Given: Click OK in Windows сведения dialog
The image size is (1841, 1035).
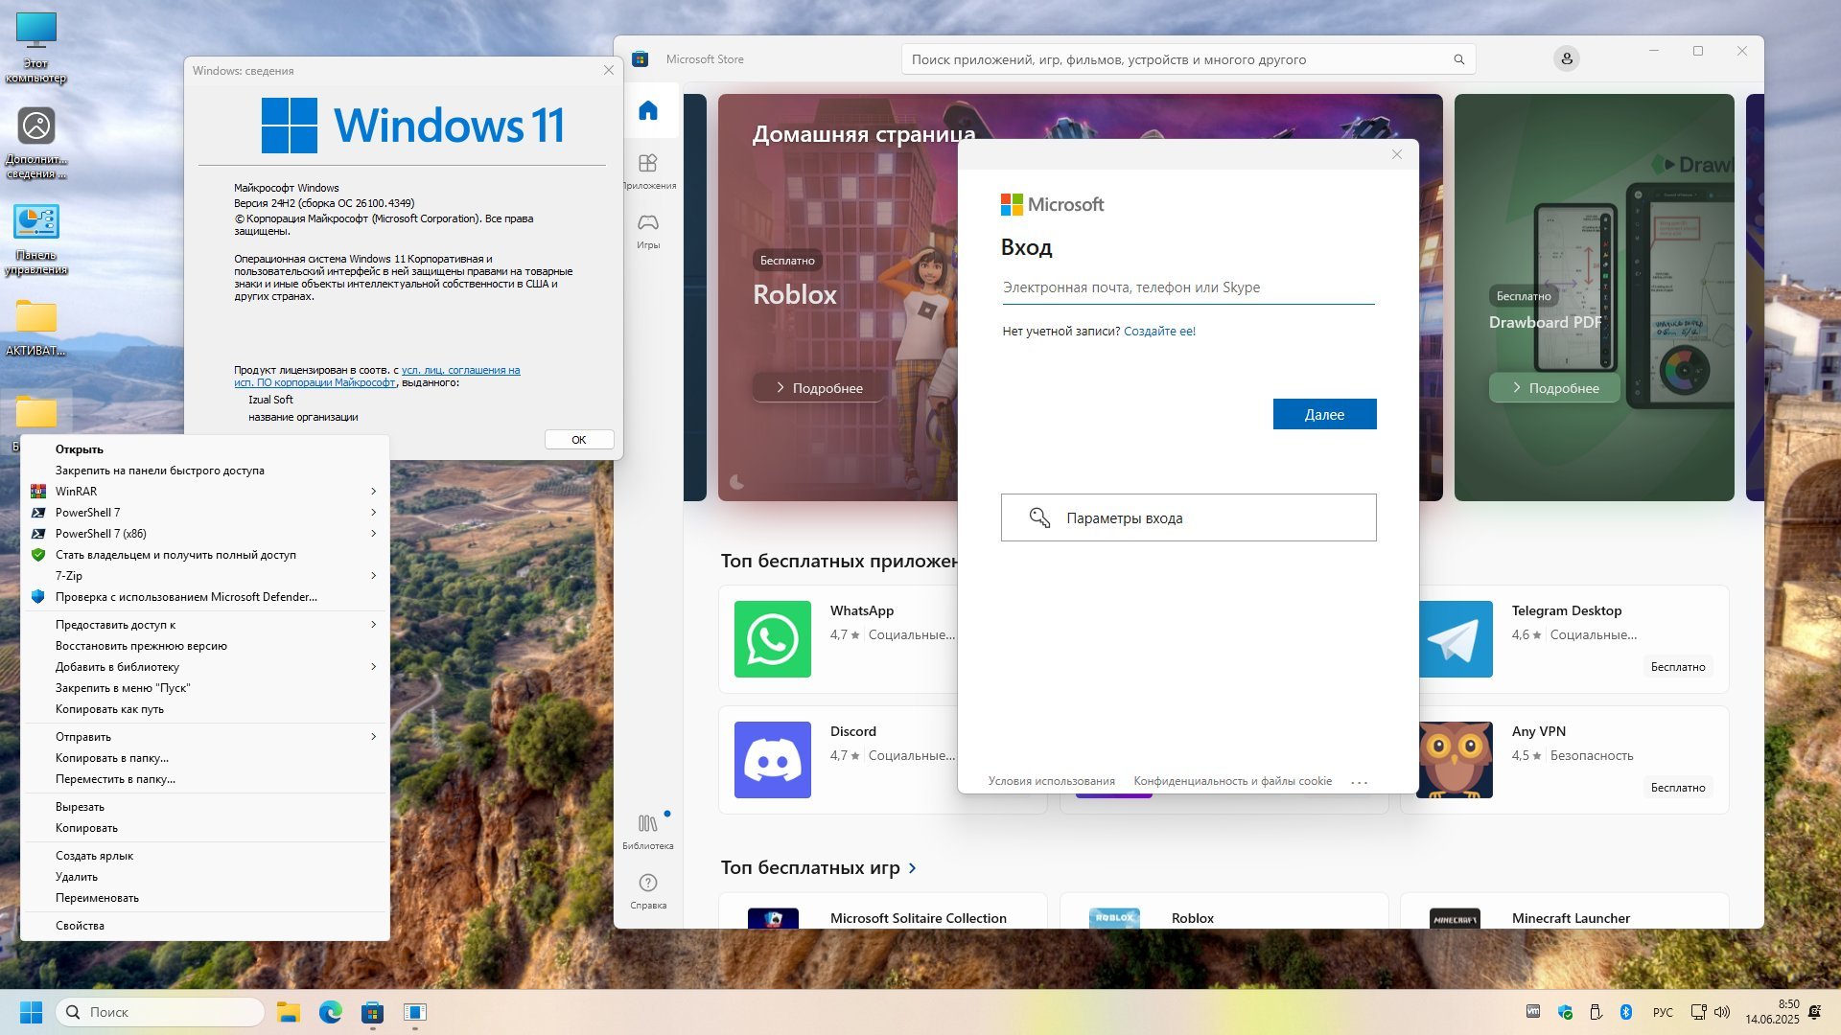Looking at the screenshot, I should tap(579, 440).
